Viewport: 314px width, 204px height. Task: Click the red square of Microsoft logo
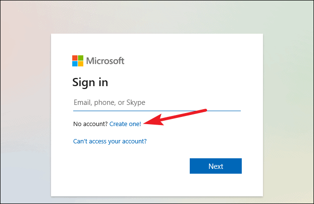click(75, 58)
